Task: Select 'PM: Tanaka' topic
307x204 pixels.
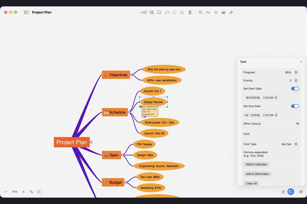Action: pos(144,144)
